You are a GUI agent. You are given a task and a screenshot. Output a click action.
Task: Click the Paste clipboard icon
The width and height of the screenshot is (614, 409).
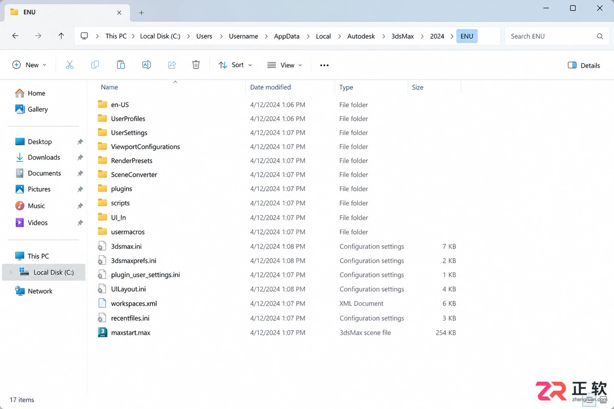pyautogui.click(x=121, y=65)
